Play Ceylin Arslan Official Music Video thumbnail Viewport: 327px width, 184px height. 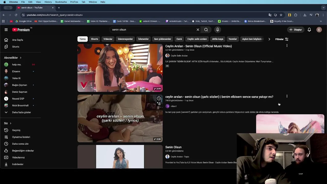tap(120, 68)
